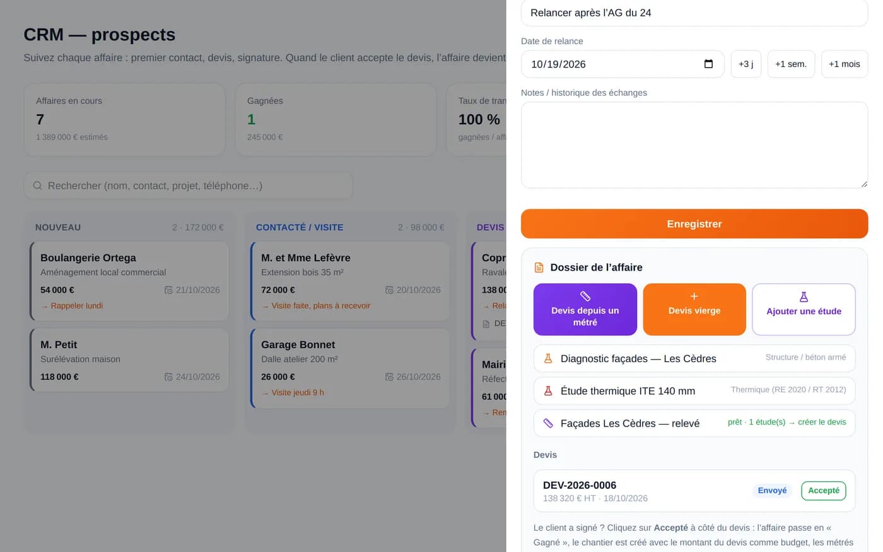This screenshot has height=552, width=883.
Task: Save the deal with Enregistrer
Action: pyautogui.click(x=694, y=224)
